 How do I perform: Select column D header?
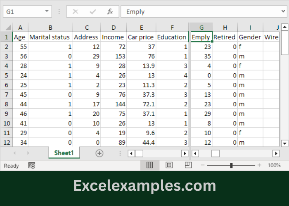[114, 28]
